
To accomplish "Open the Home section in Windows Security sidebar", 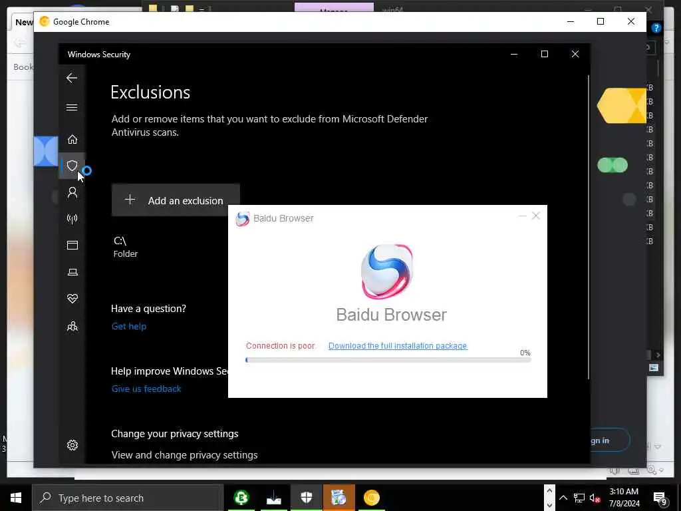I will coord(72,139).
